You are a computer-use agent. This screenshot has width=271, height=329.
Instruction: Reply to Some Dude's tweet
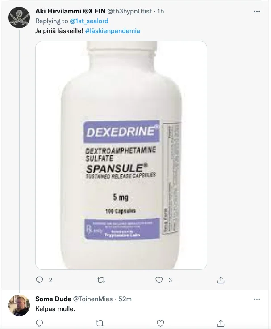pos(39,323)
